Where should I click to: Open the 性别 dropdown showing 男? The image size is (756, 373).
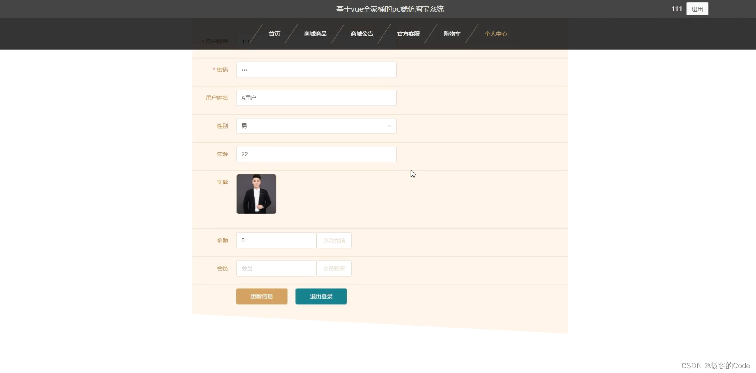tap(316, 126)
